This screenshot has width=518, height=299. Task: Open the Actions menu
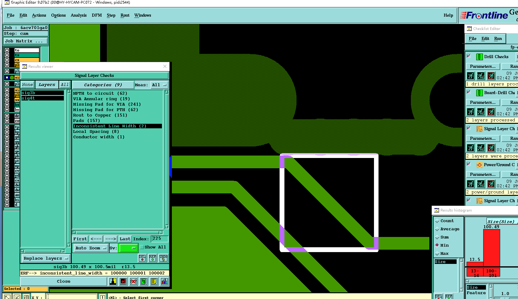tap(39, 15)
